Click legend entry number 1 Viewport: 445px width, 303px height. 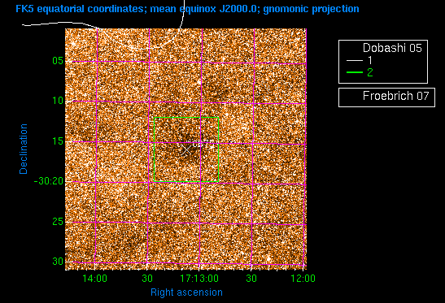click(370, 60)
